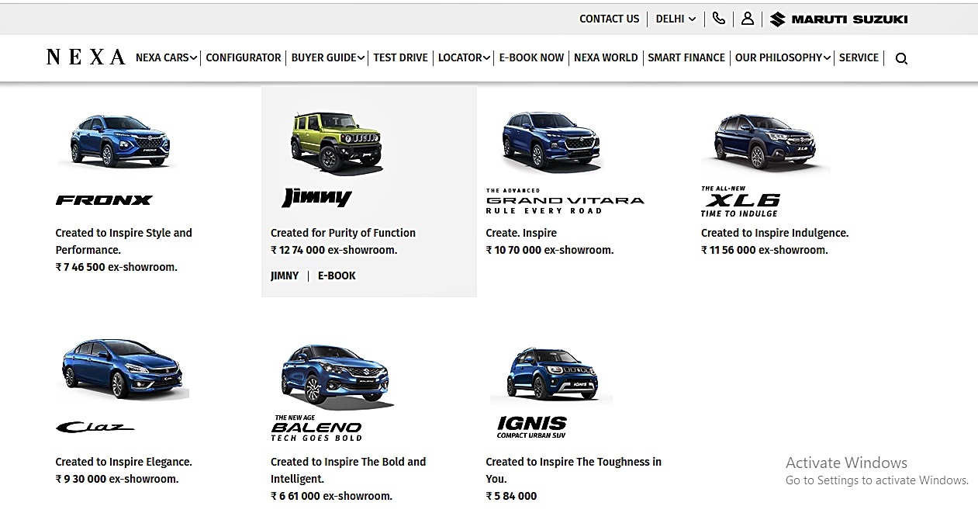Click the Grand Vitara logo
Viewport: 978px width, 513px height.
click(565, 201)
